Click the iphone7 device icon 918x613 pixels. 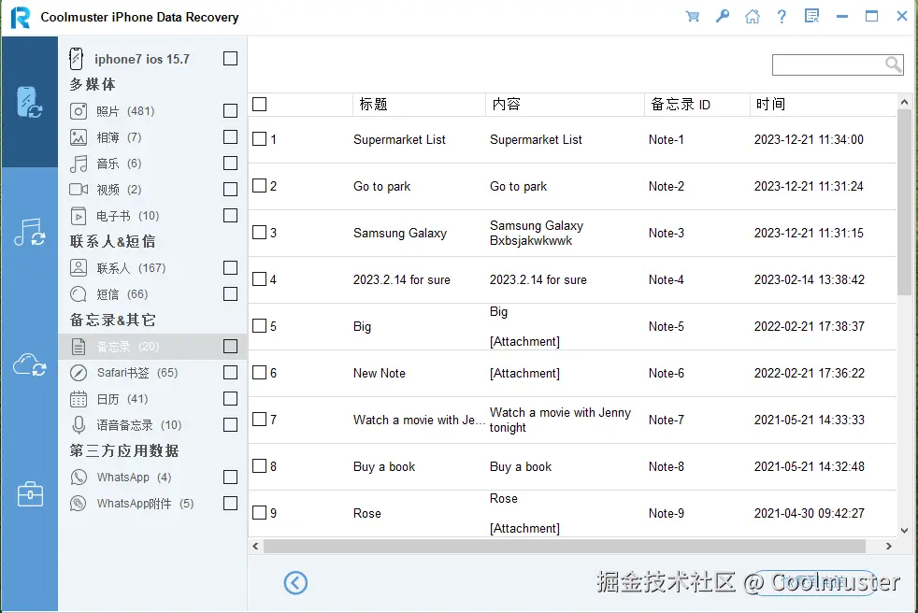[76, 59]
